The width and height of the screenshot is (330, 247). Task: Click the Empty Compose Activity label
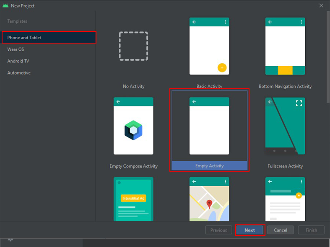133,166
